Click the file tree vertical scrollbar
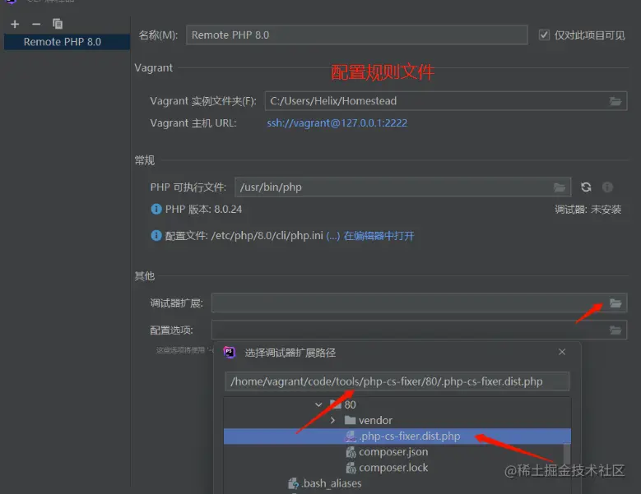Image resolution: width=641 pixels, height=494 pixels. [567, 453]
